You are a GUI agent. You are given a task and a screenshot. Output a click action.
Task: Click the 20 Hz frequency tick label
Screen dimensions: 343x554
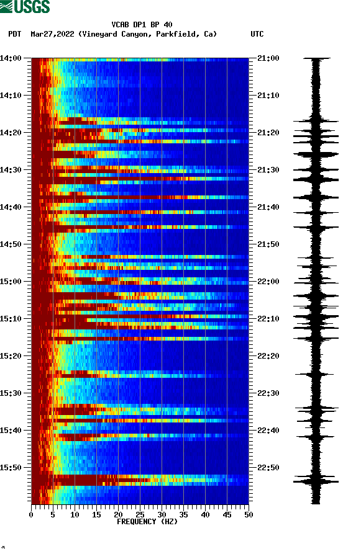(118, 515)
